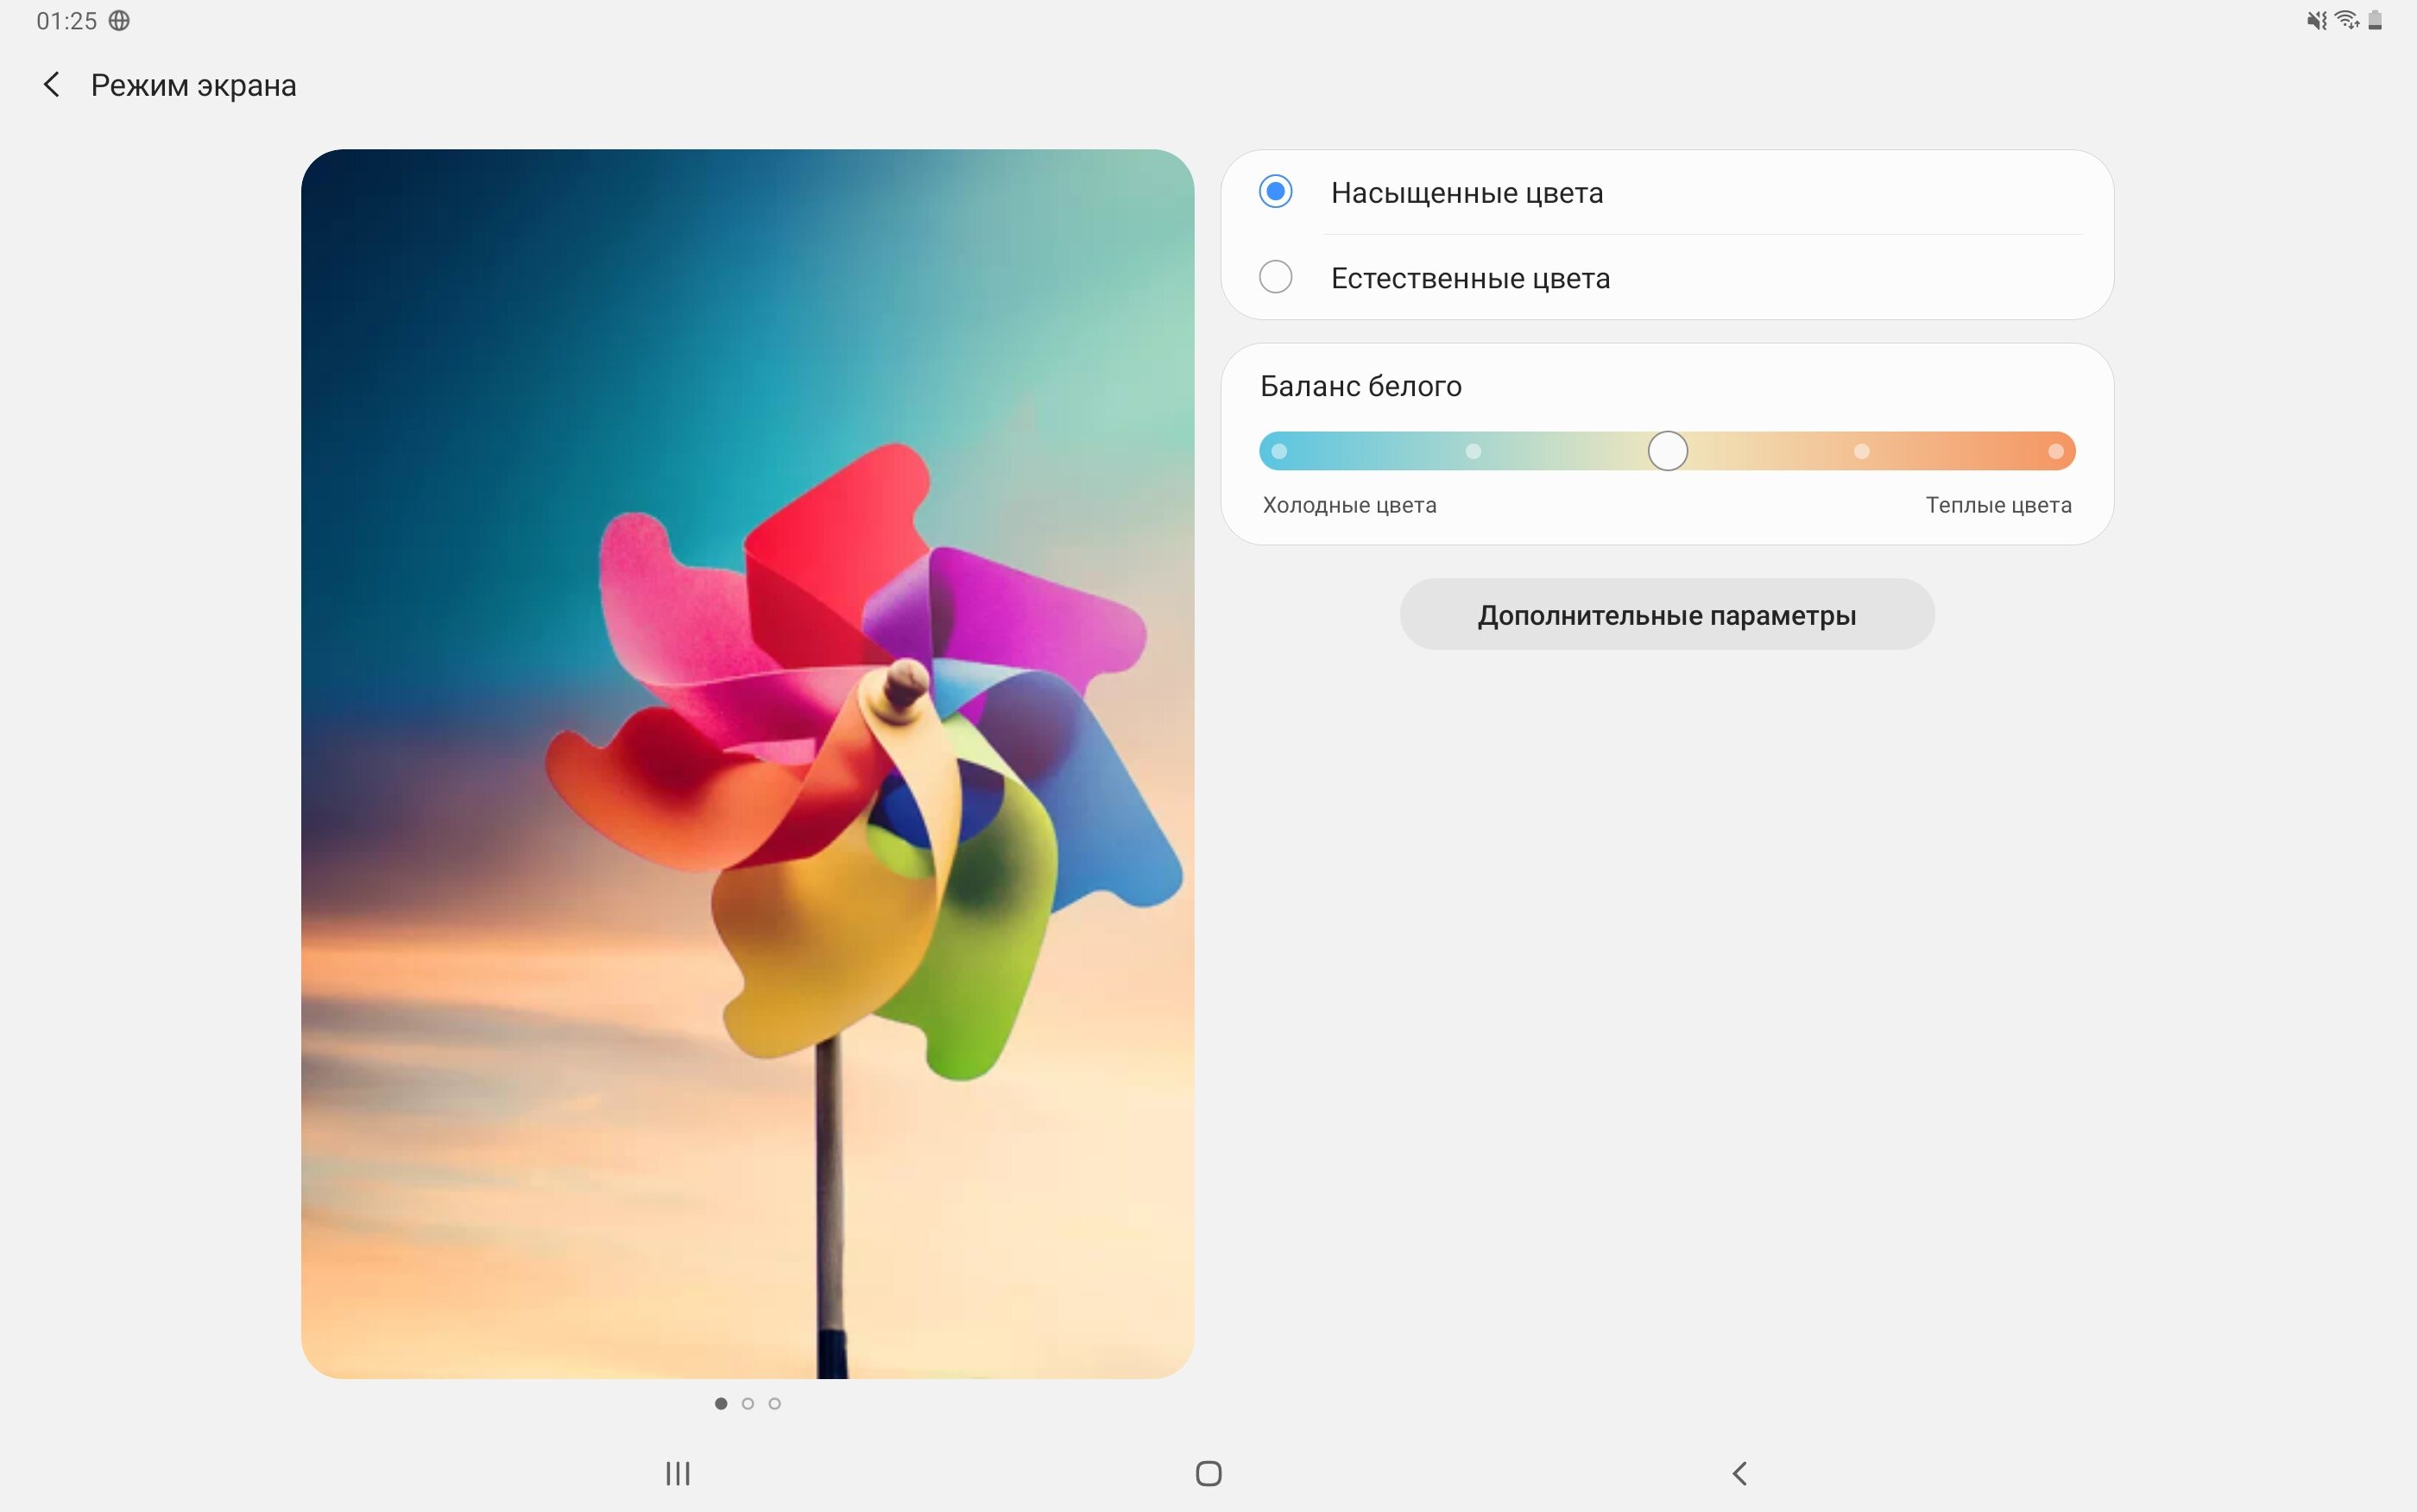Tap the Холодные цвета label
The image size is (2417, 1512).
tap(1349, 505)
